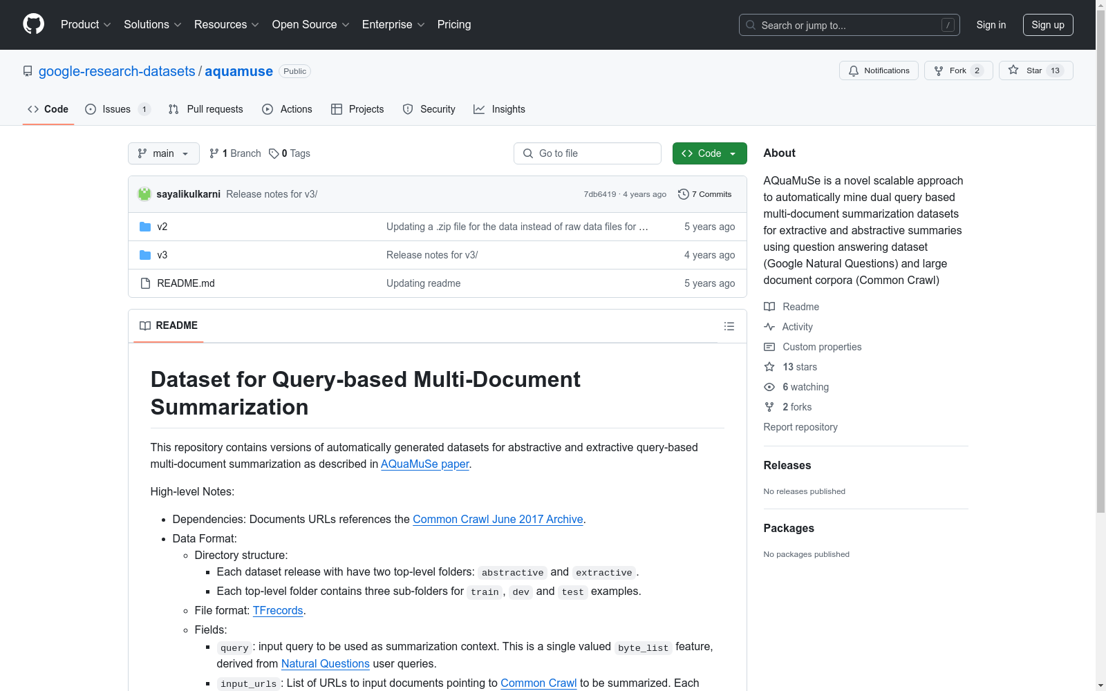Open the aquamuse repository link
This screenshot has width=1106, height=691.
(239, 71)
